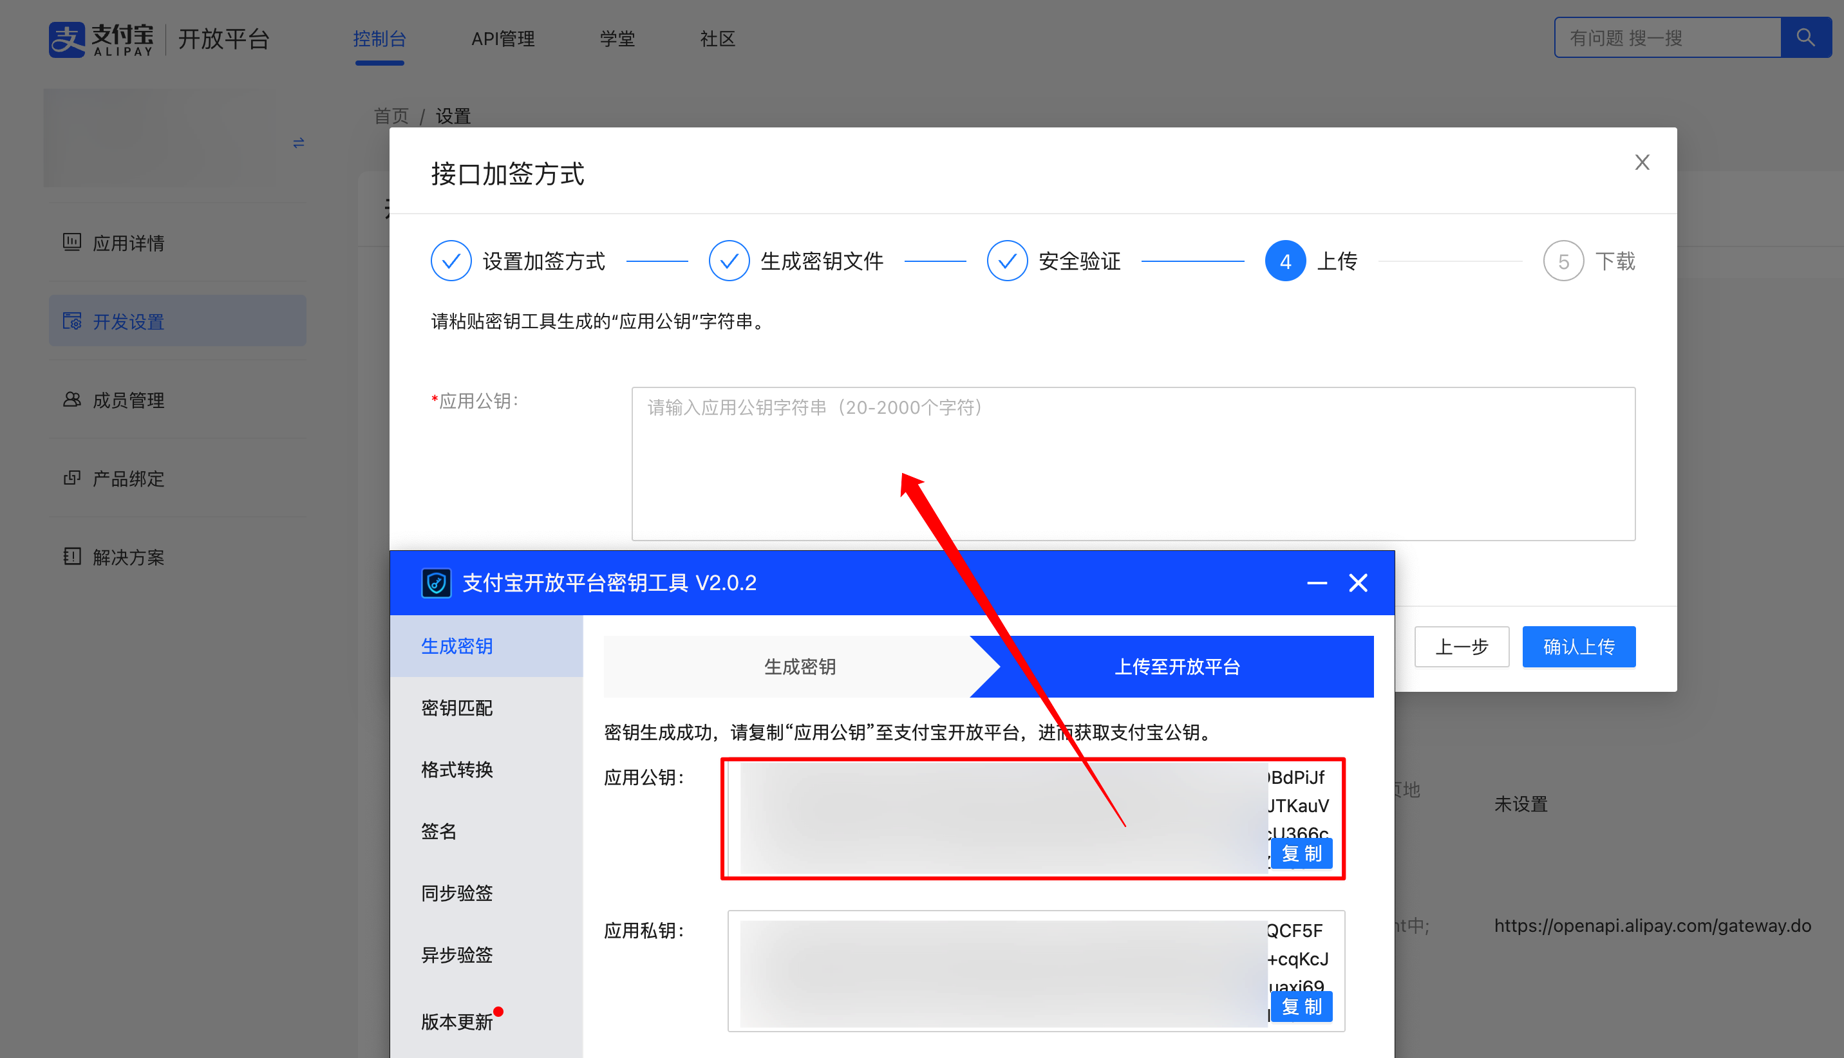
Task: Open the 社区 menu
Action: point(717,39)
